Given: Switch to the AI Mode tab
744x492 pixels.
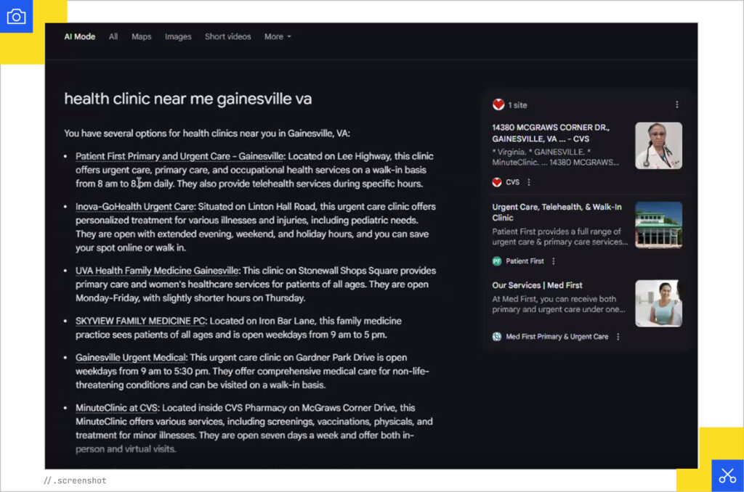Looking at the screenshot, I should click(80, 37).
